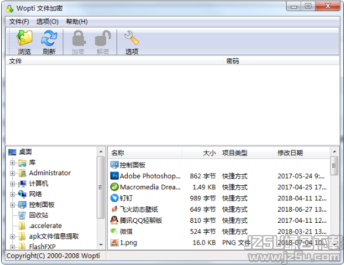Image resolution: width=344 pixels, height=265 pixels.
Task: Click the apk文件信息提取 folder icon
Action: pyautogui.click(x=22, y=236)
